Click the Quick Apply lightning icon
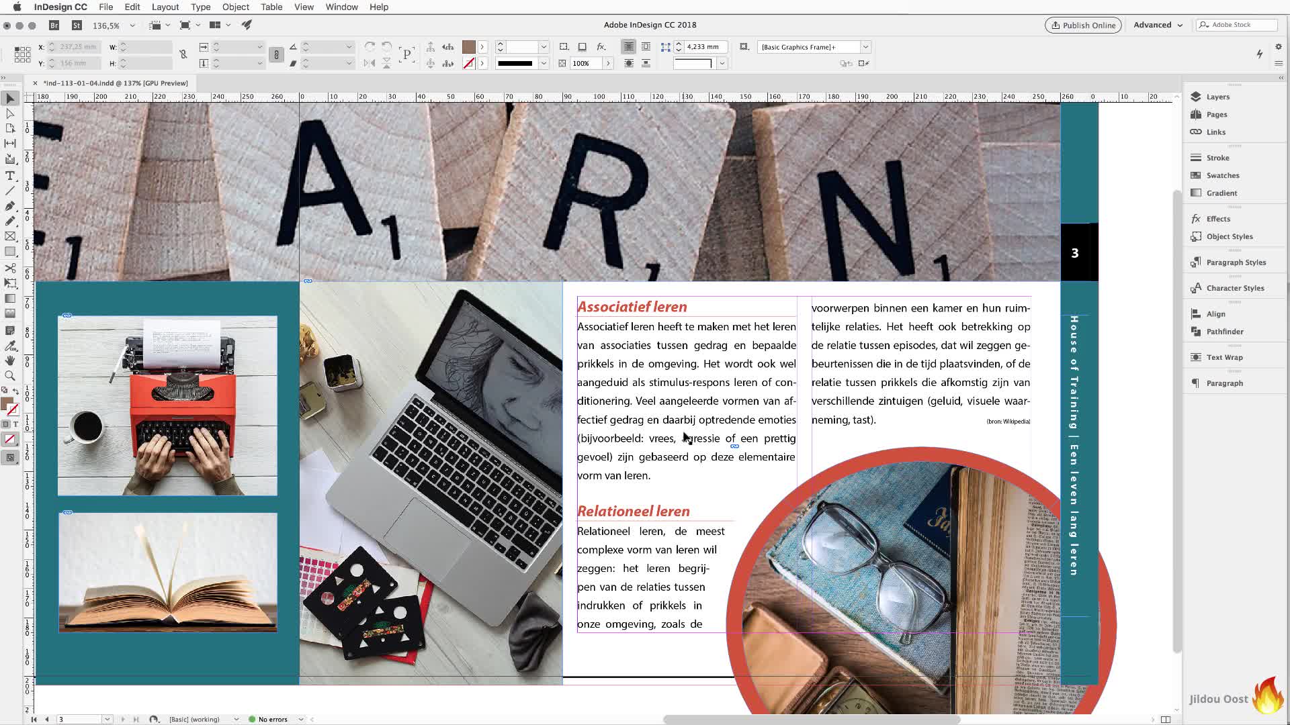Image resolution: width=1290 pixels, height=725 pixels. (1260, 54)
